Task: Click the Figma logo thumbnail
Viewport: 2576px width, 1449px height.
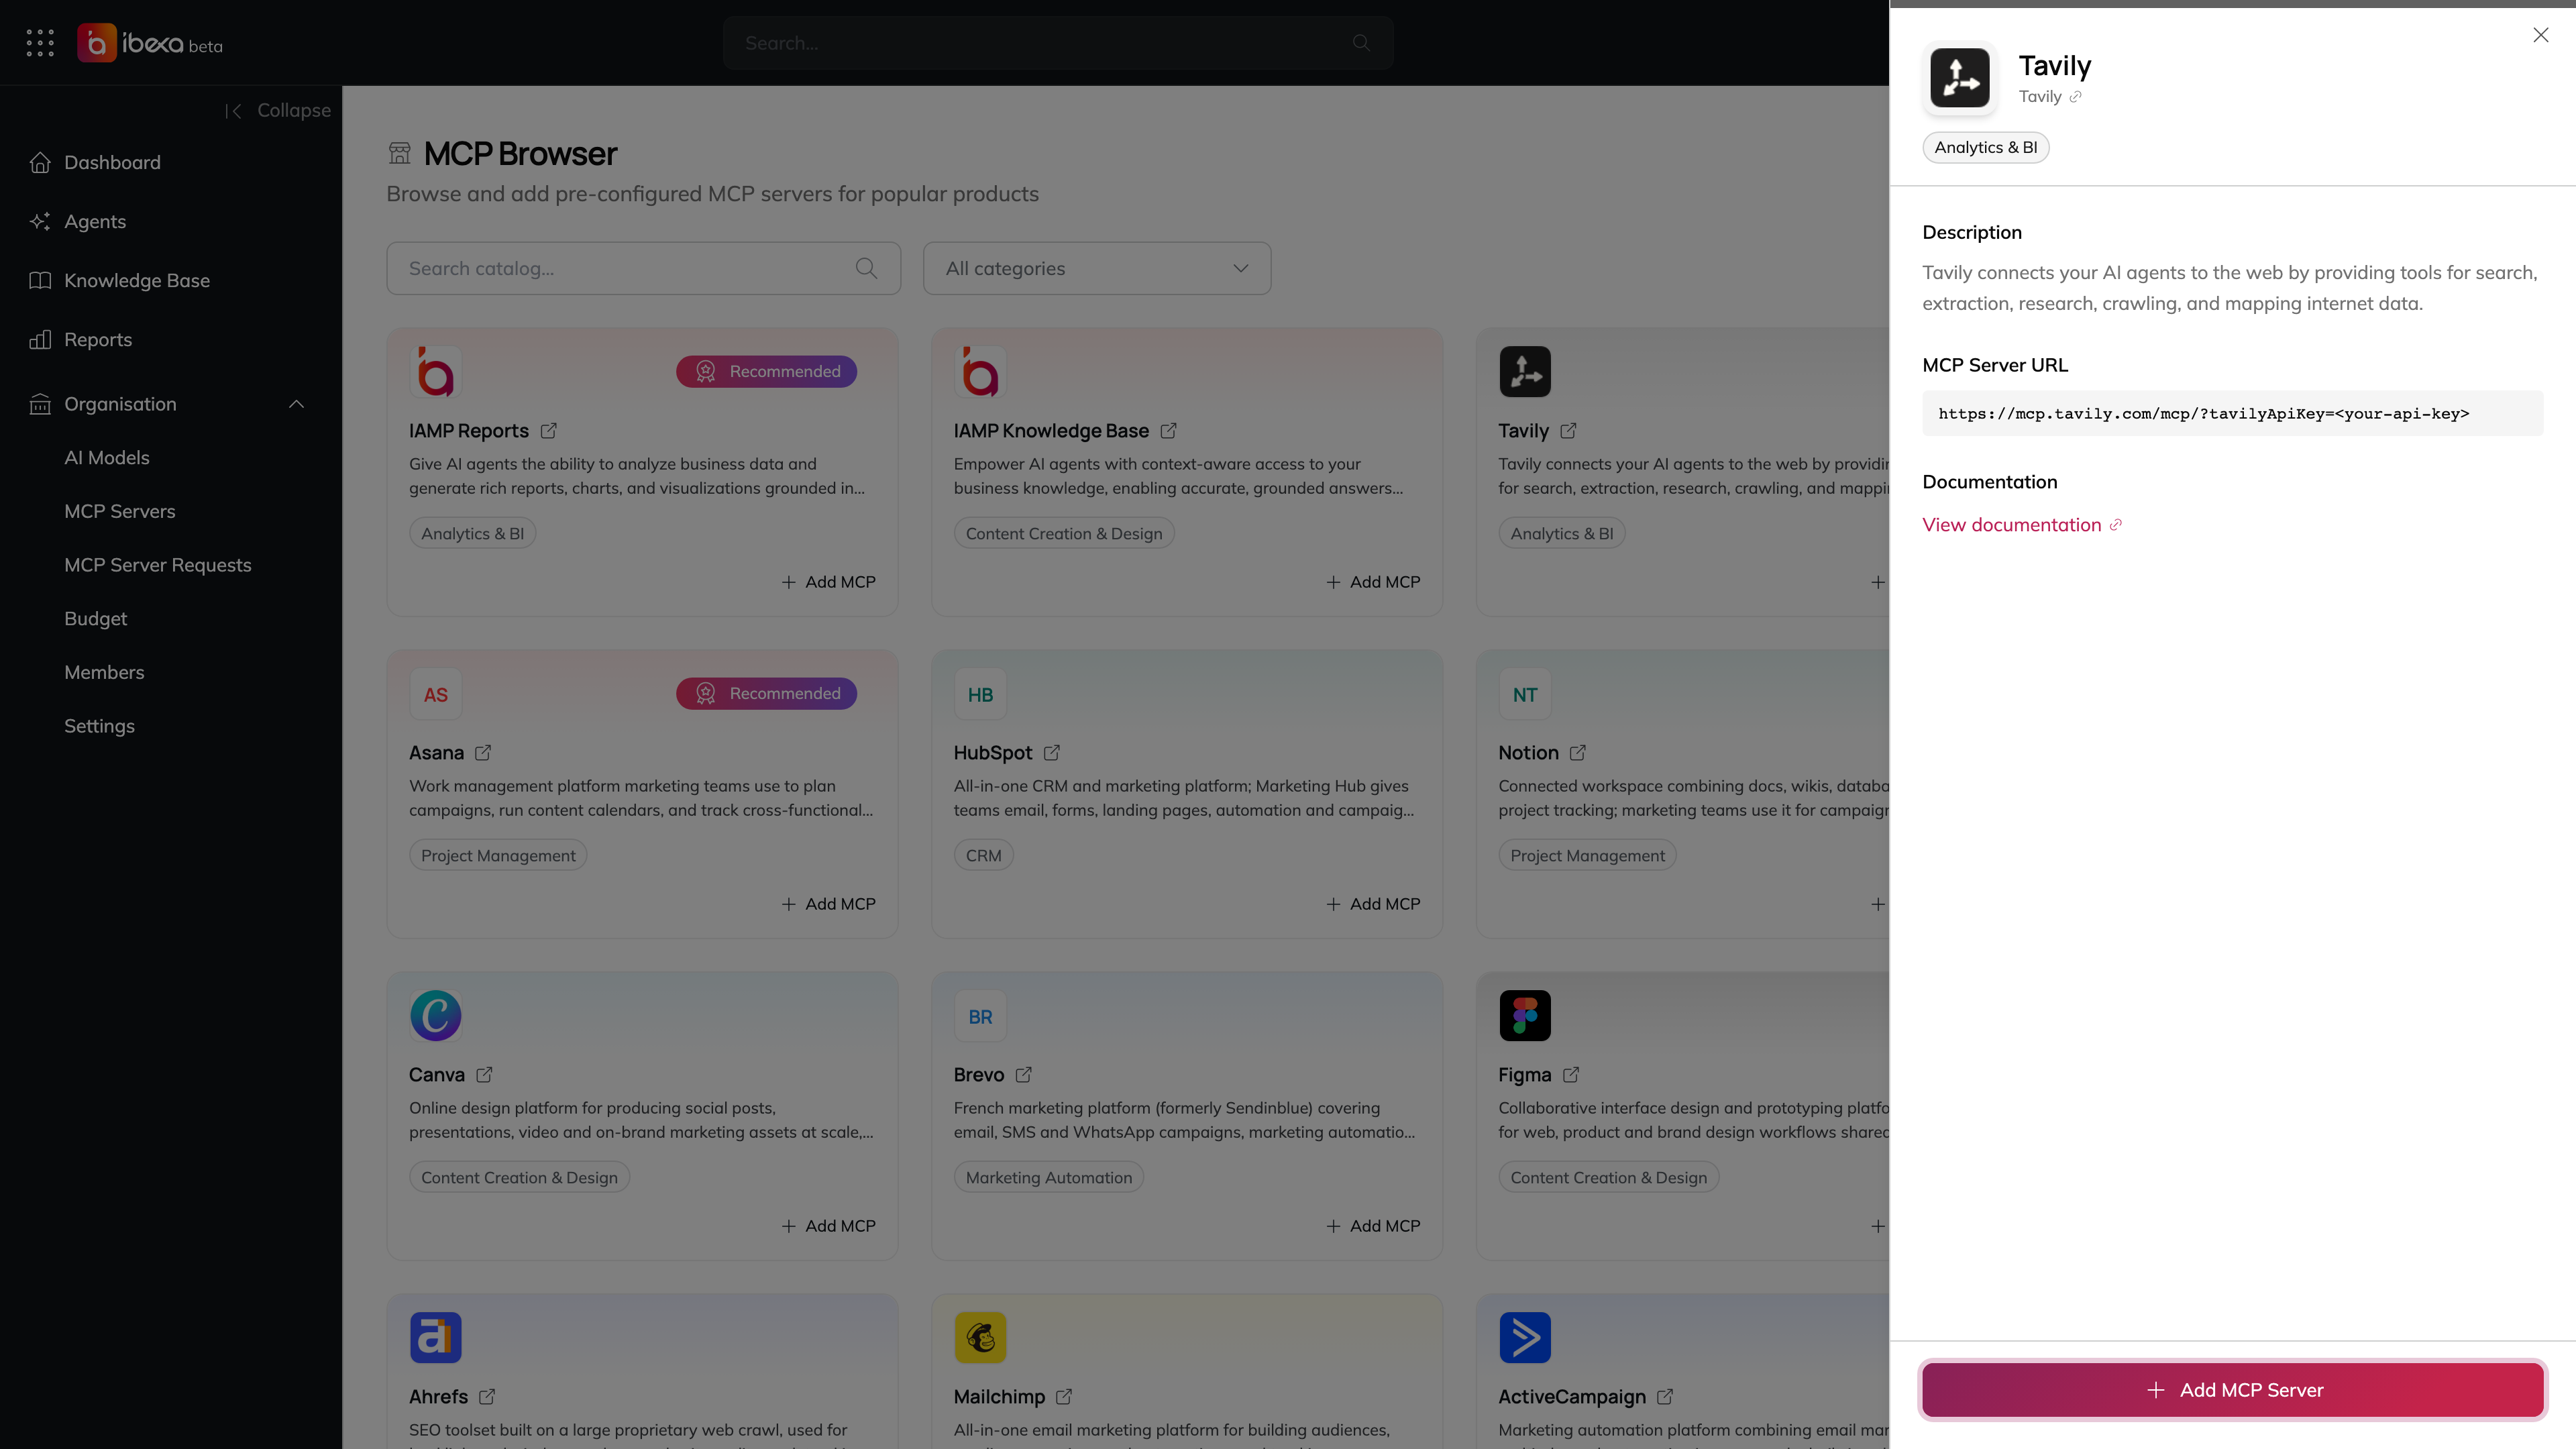Action: (1525, 1016)
